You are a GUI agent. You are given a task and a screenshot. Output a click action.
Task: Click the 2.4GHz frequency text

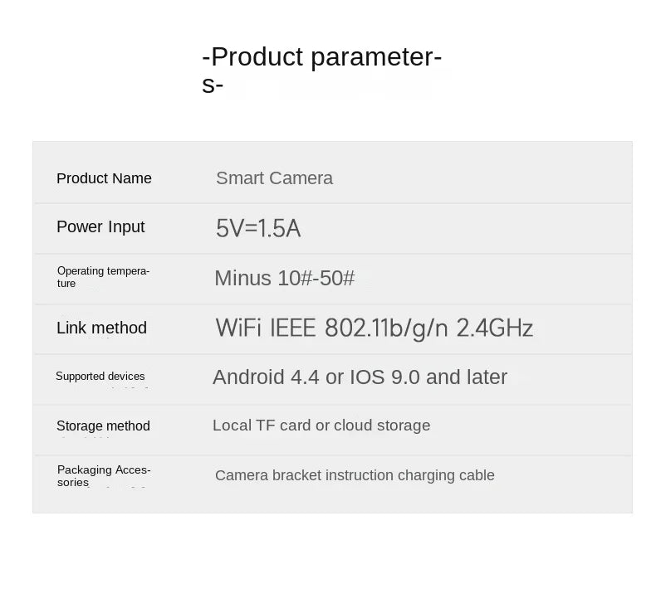click(x=494, y=328)
